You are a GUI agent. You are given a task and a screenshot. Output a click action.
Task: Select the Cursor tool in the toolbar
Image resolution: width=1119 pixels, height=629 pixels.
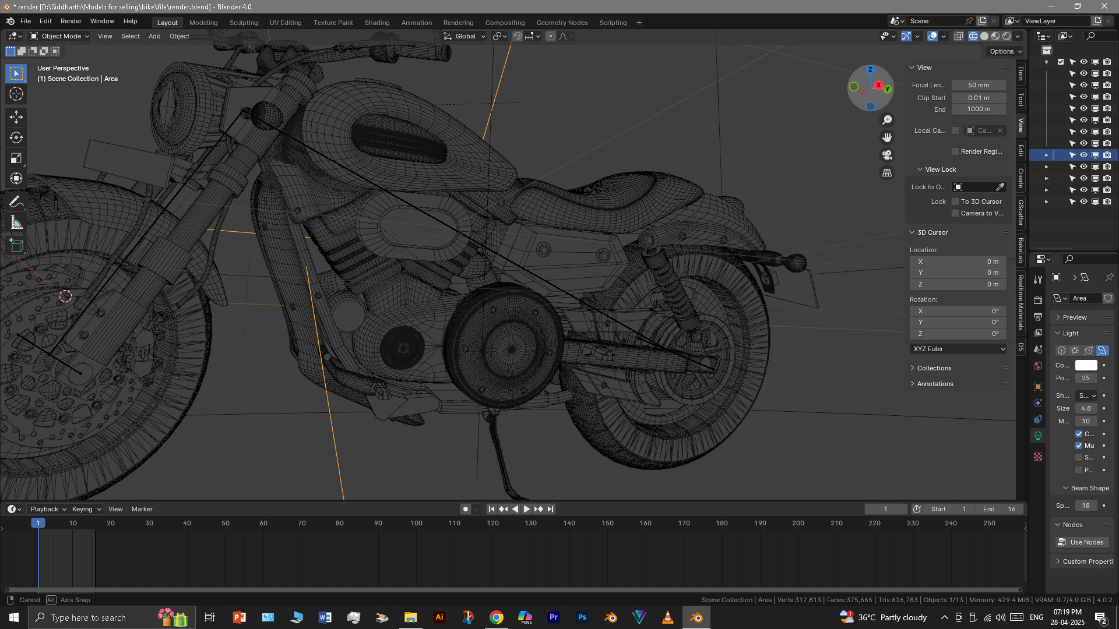coord(16,94)
